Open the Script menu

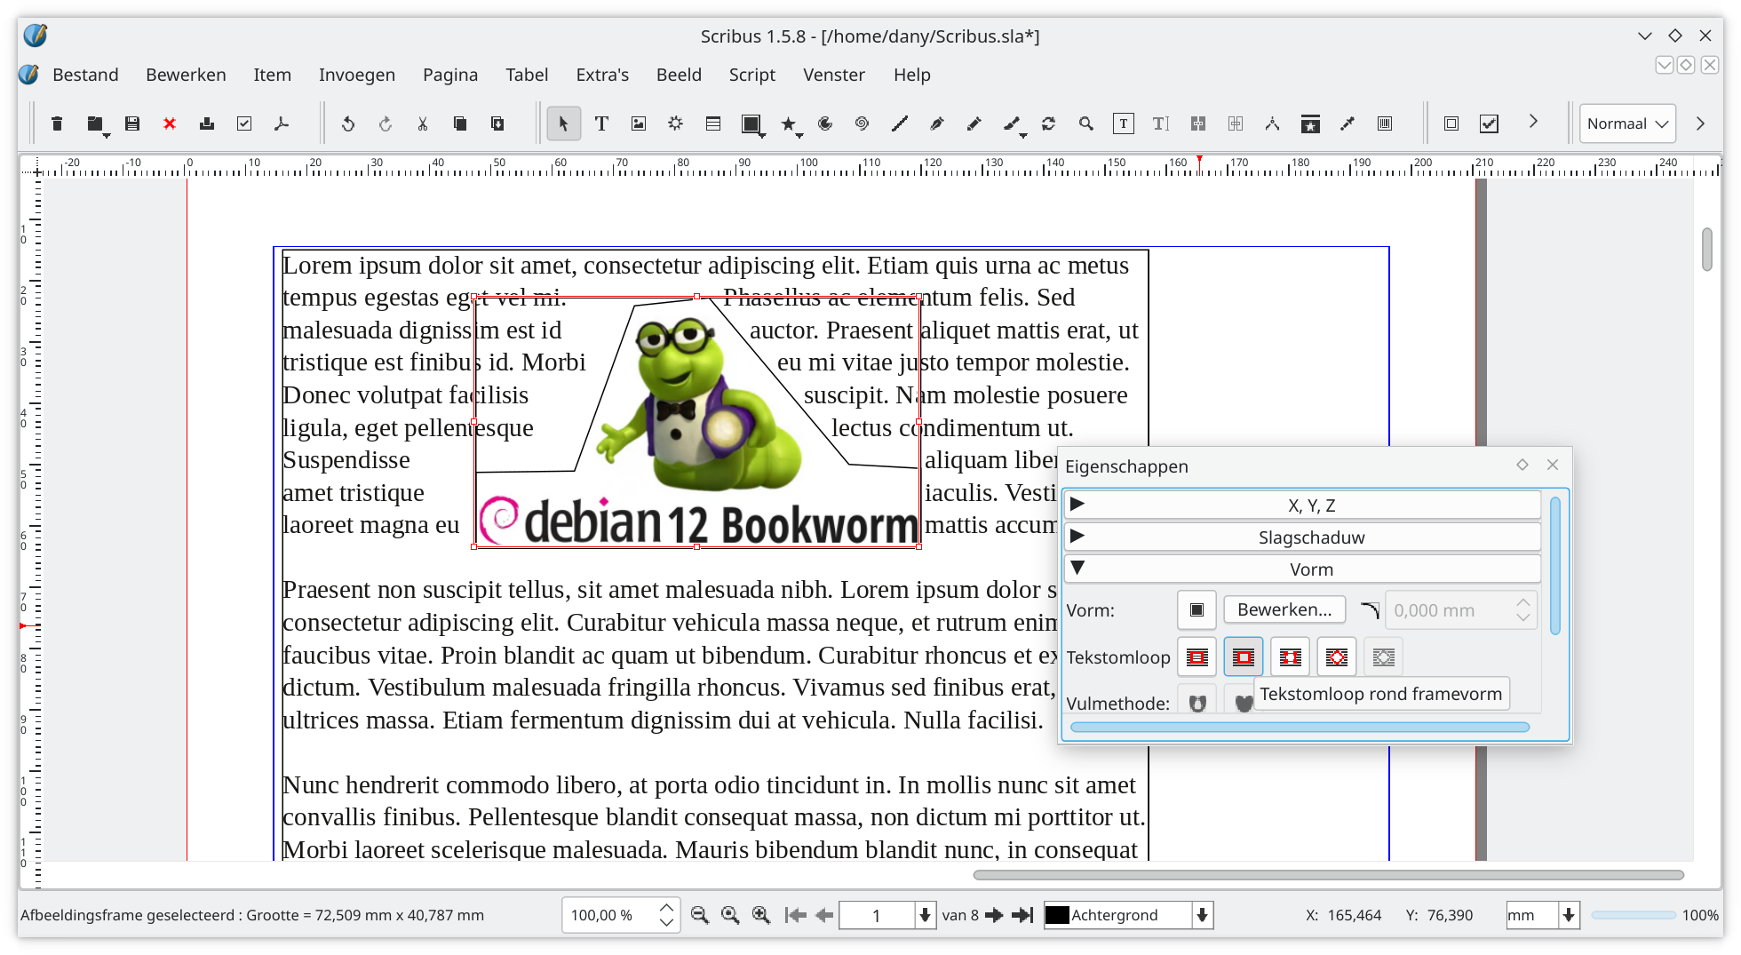[752, 75]
